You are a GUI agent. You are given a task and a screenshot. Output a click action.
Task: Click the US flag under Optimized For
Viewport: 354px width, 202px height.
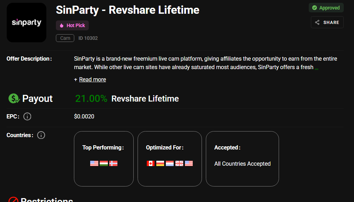point(189,163)
